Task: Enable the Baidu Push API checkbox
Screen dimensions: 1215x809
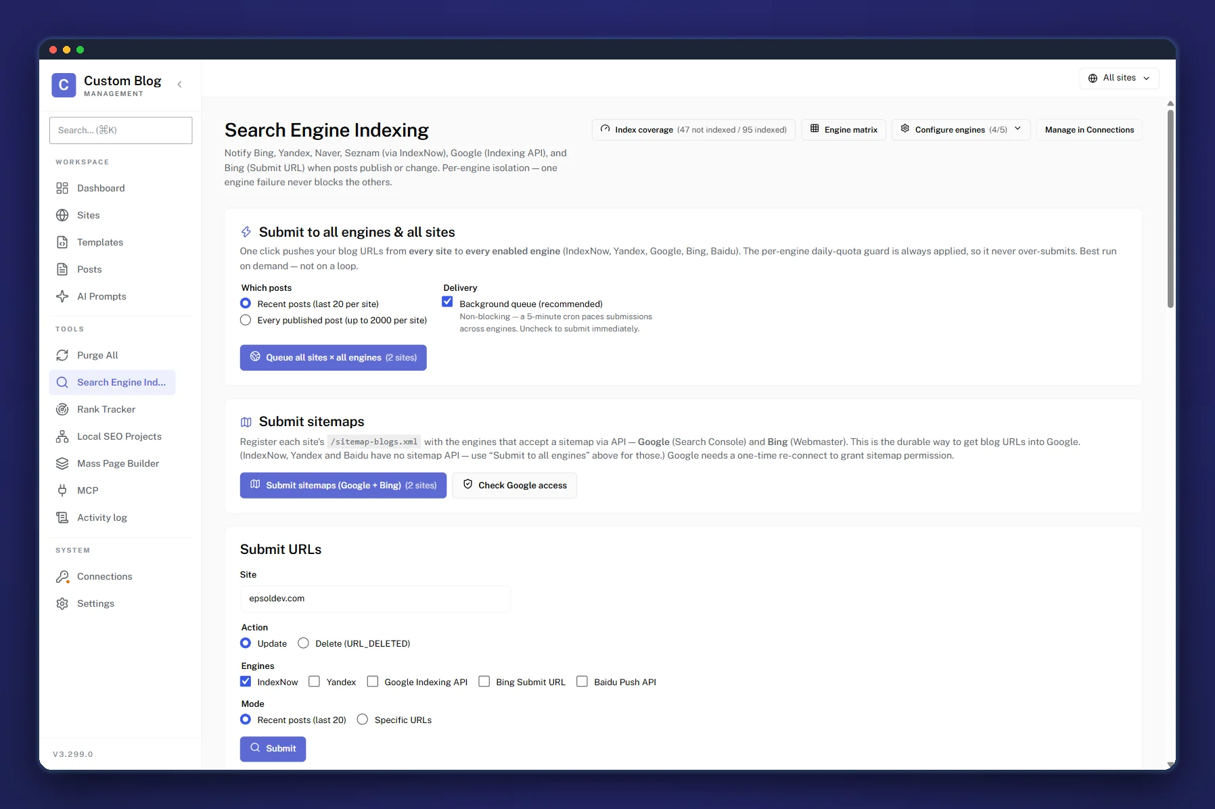Action: point(582,681)
